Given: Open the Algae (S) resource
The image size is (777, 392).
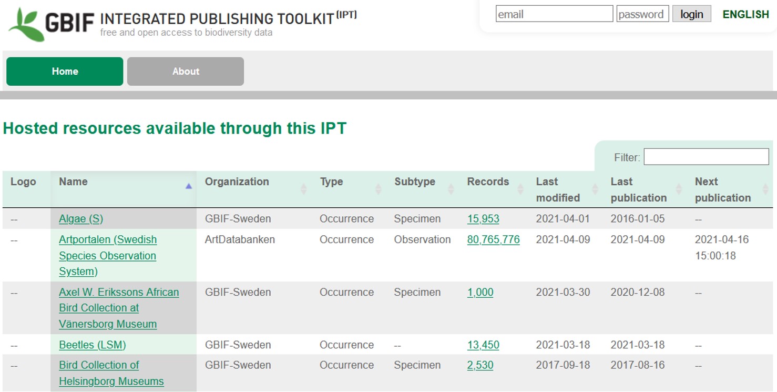Looking at the screenshot, I should [x=81, y=219].
